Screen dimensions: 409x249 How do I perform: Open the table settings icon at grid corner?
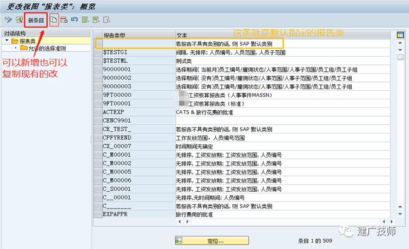[400, 35]
